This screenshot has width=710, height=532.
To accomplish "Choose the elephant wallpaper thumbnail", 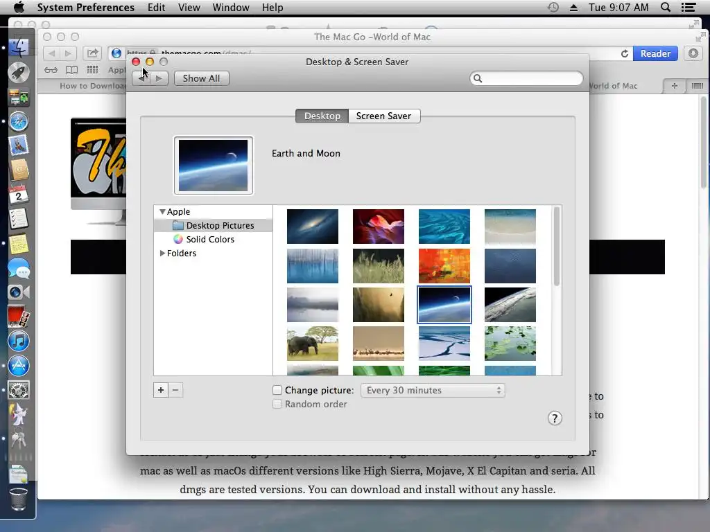I will coord(313,344).
